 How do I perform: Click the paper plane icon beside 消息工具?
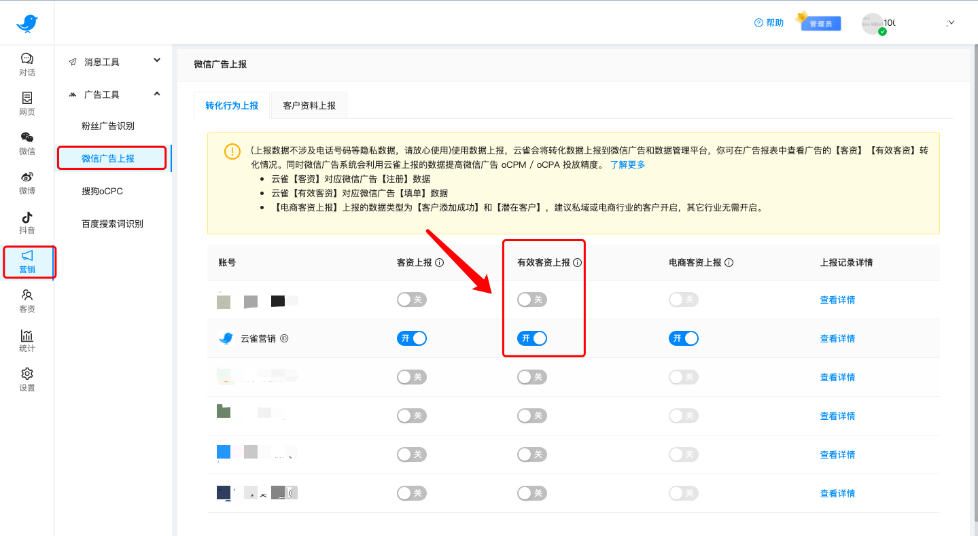tap(73, 62)
